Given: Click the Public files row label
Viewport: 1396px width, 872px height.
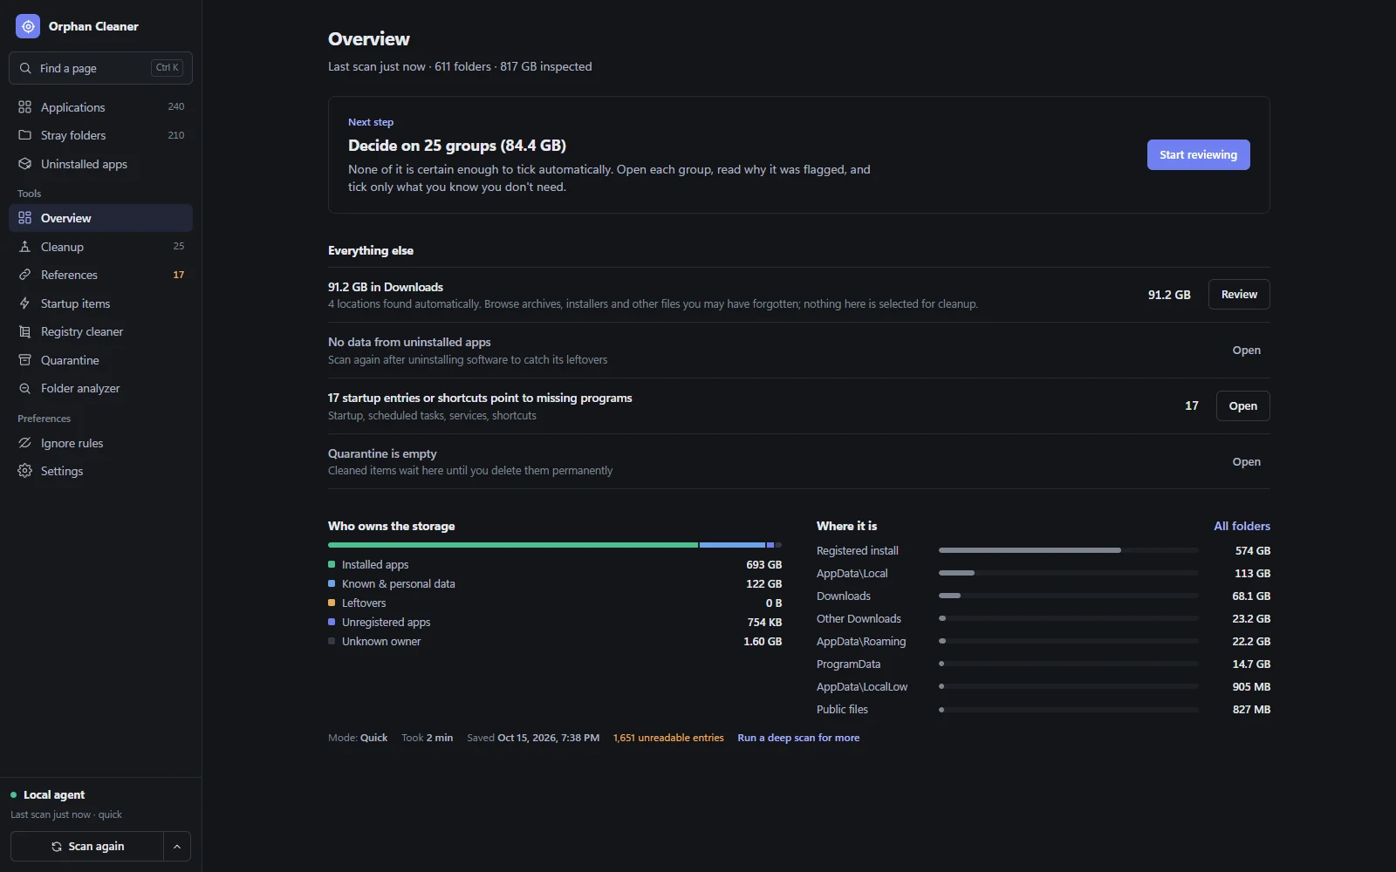Looking at the screenshot, I should click(842, 710).
